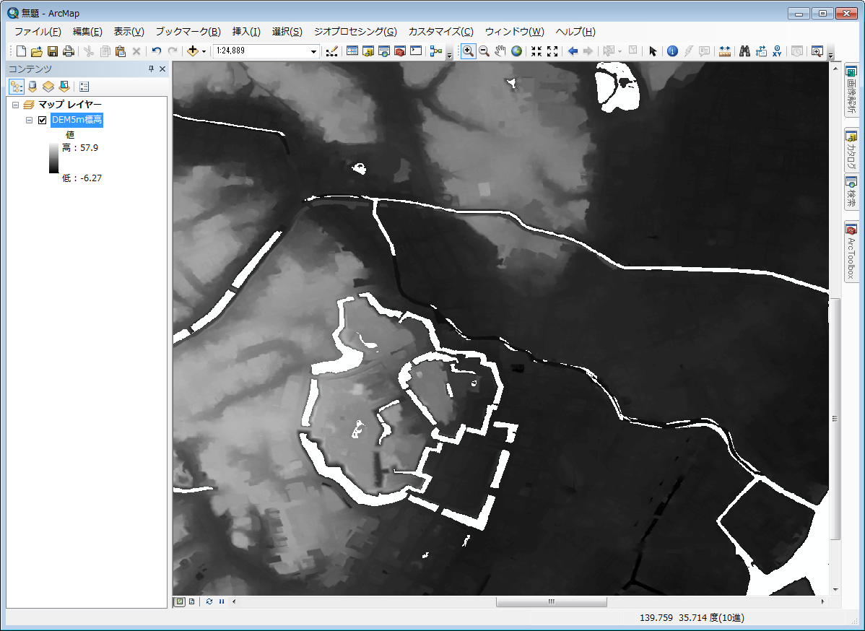The width and height of the screenshot is (865, 631).
Task: Click Fixed Zoom Out arrows icon
Action: click(x=552, y=51)
